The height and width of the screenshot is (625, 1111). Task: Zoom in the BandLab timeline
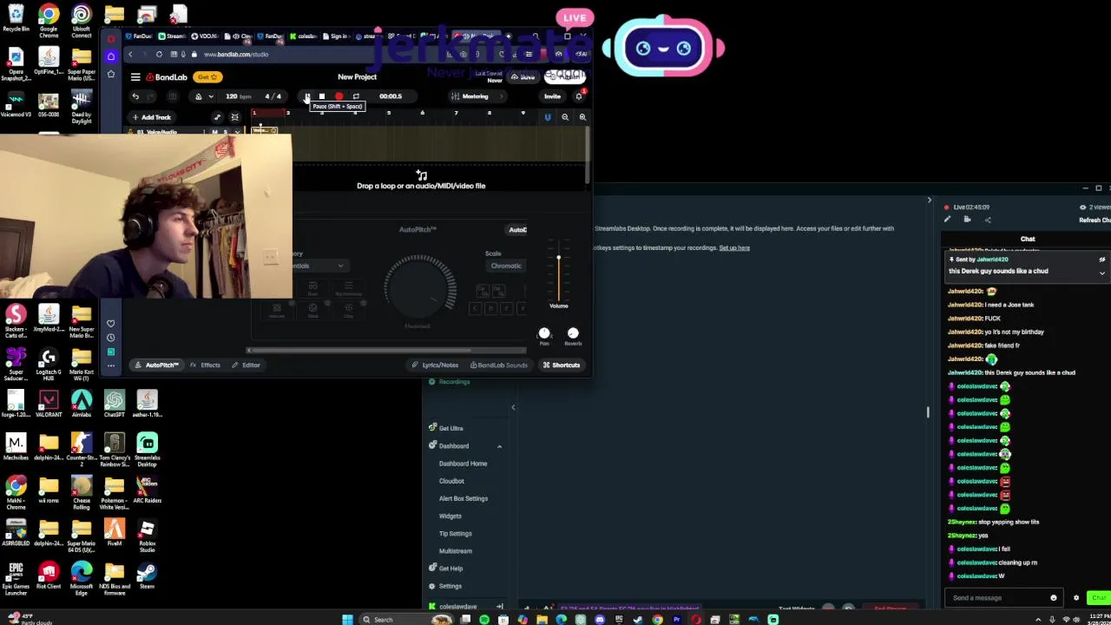click(x=582, y=117)
